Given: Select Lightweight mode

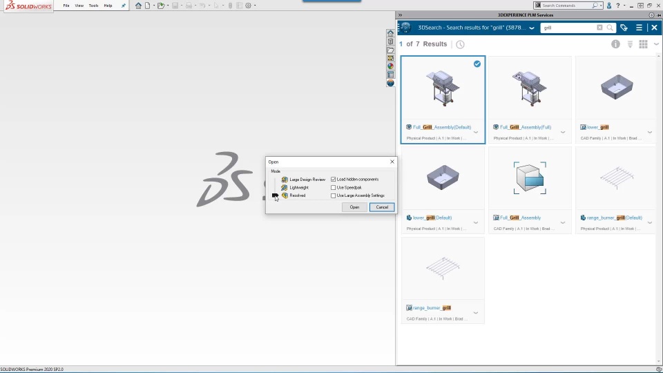Looking at the screenshot, I should [x=296, y=187].
